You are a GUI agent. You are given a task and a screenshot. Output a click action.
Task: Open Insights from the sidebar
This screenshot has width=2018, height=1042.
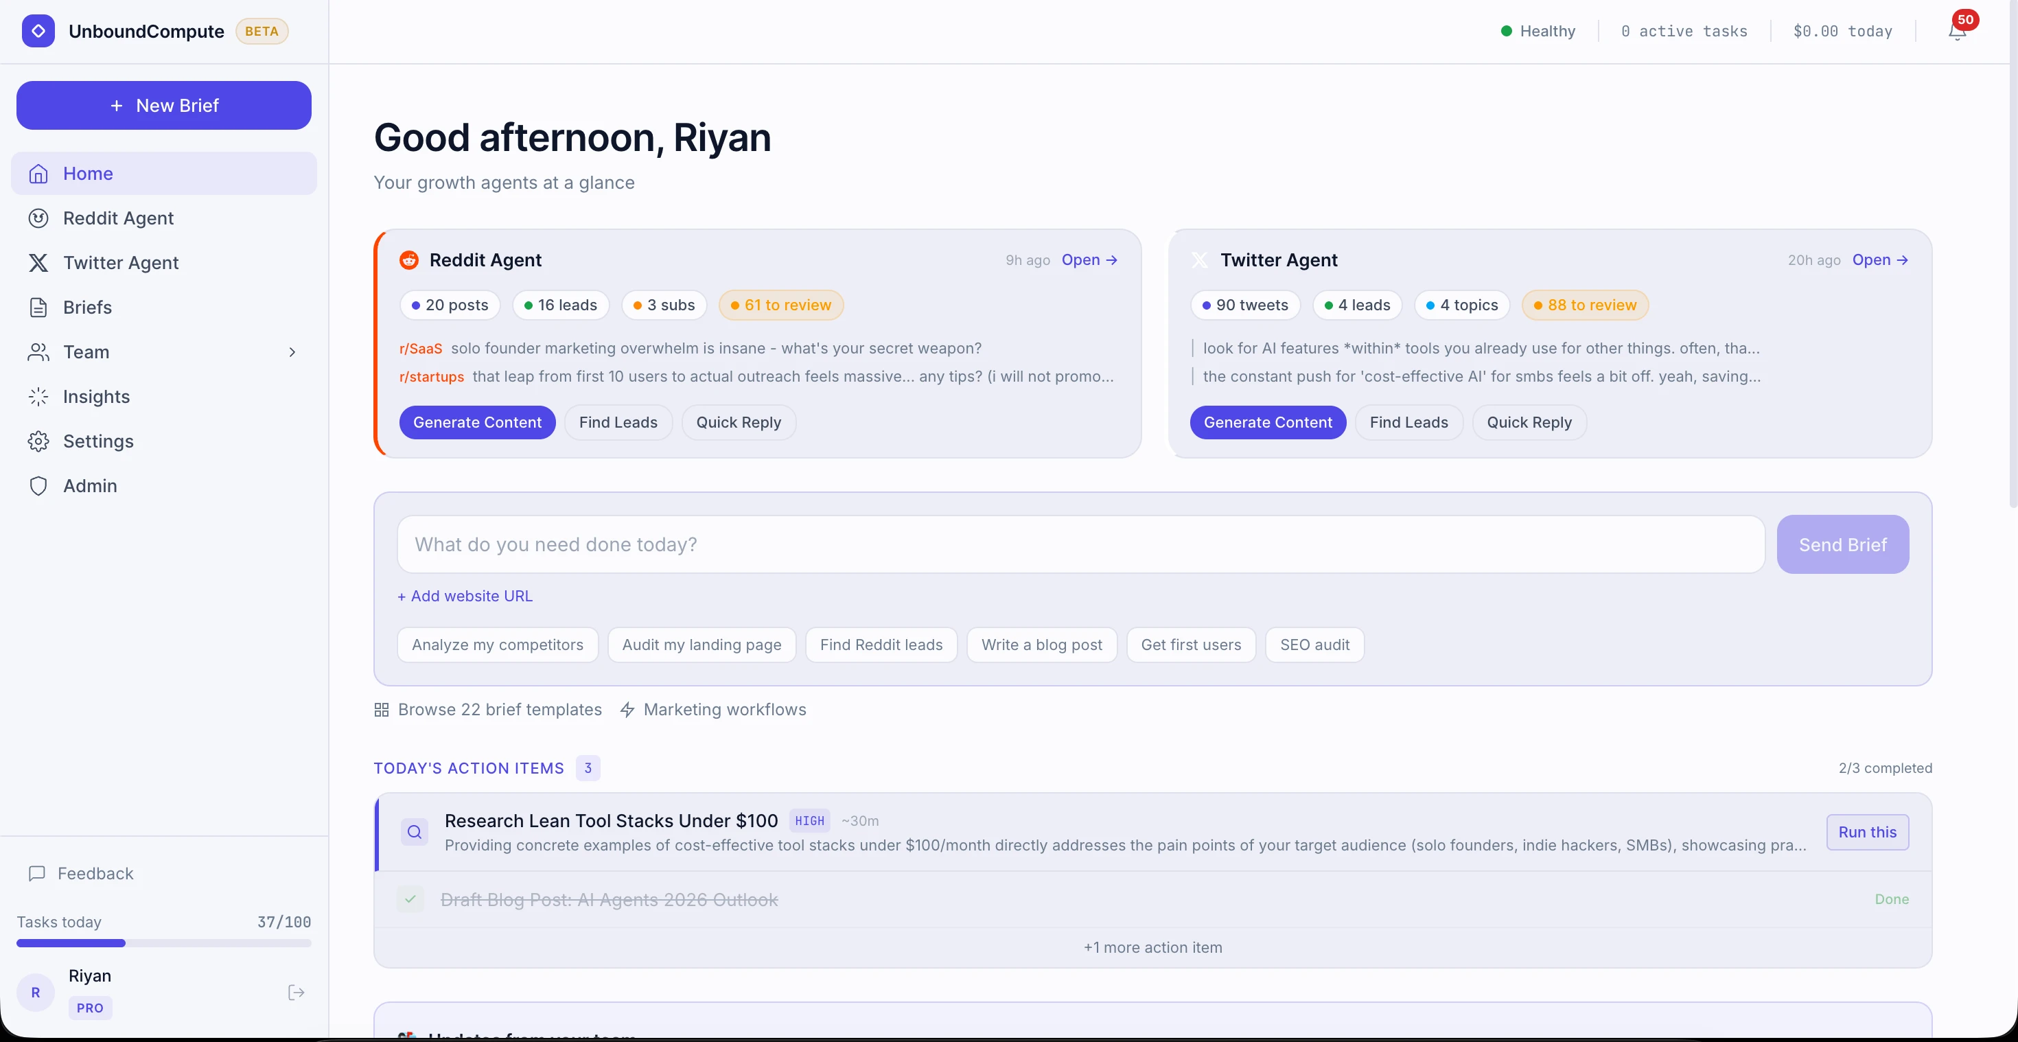click(96, 397)
